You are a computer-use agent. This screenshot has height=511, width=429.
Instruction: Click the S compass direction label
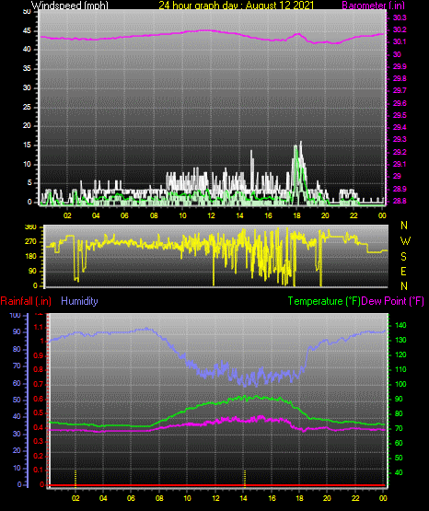point(403,257)
